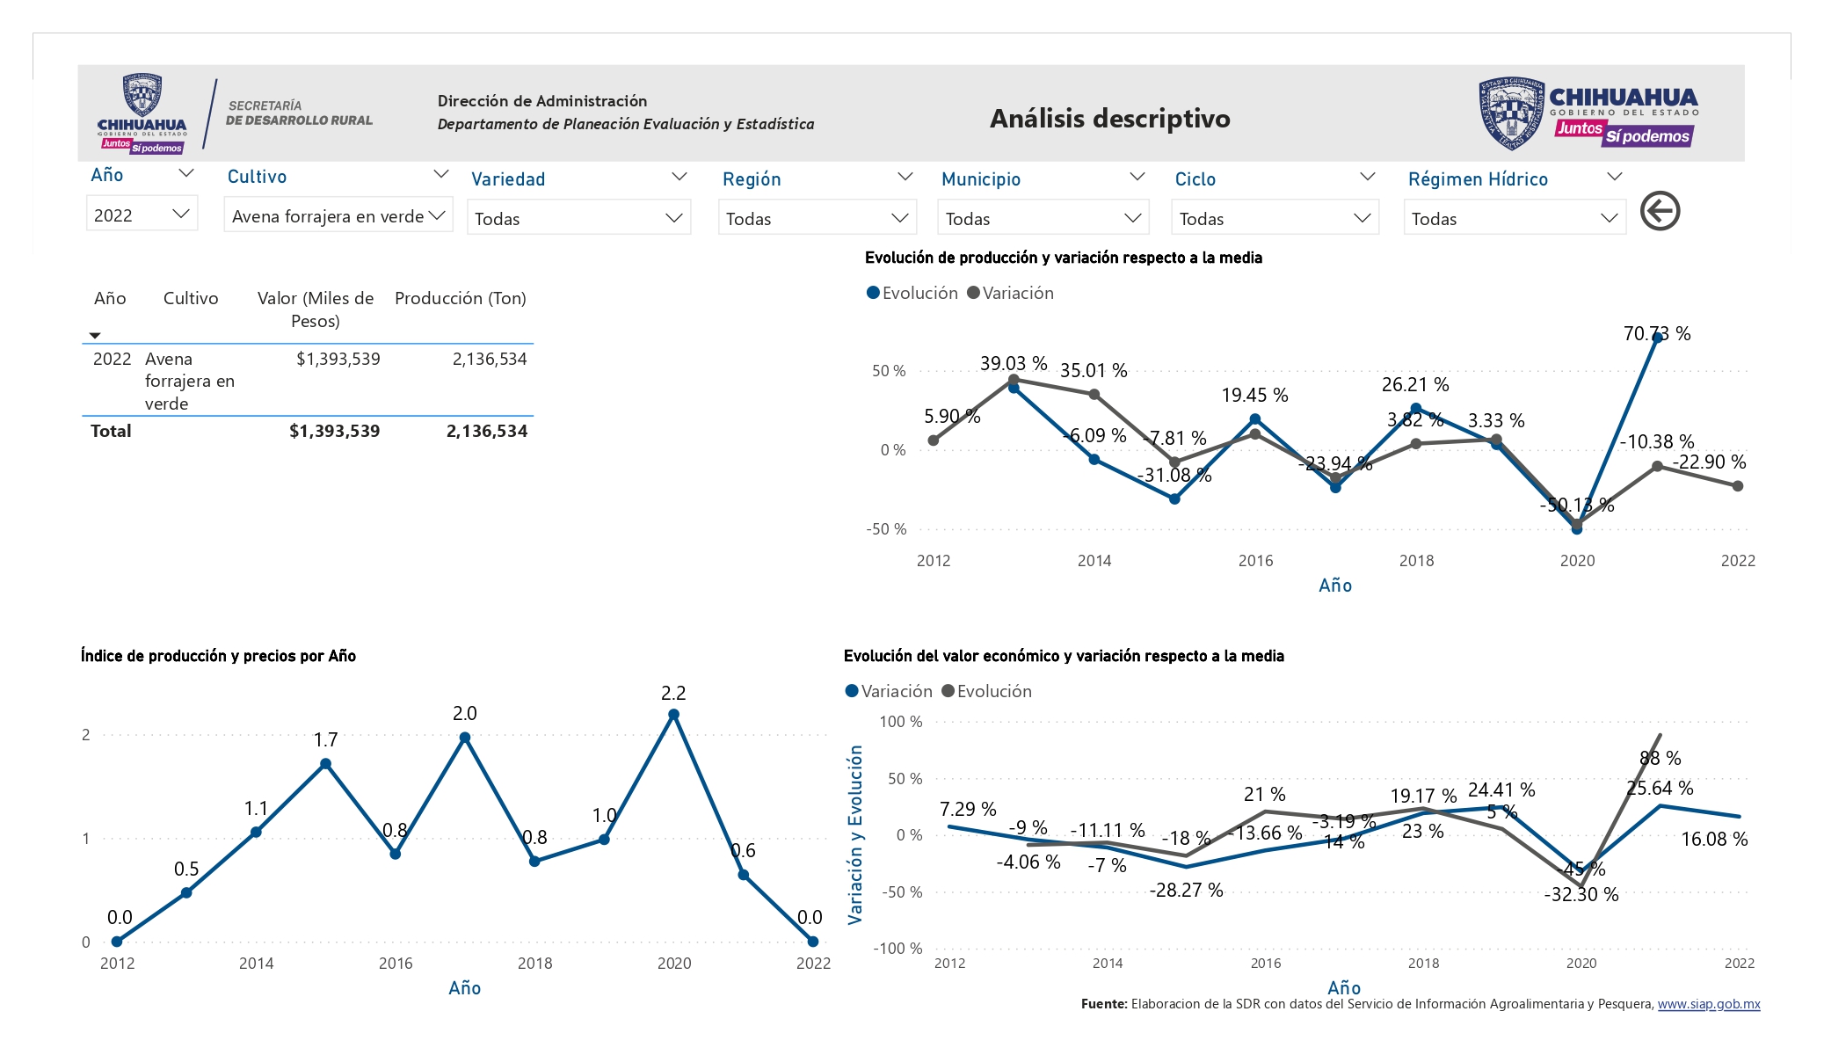Image resolution: width=1824 pixels, height=1055 pixels.
Task: Click the circular back arrow button
Action: 1660,211
